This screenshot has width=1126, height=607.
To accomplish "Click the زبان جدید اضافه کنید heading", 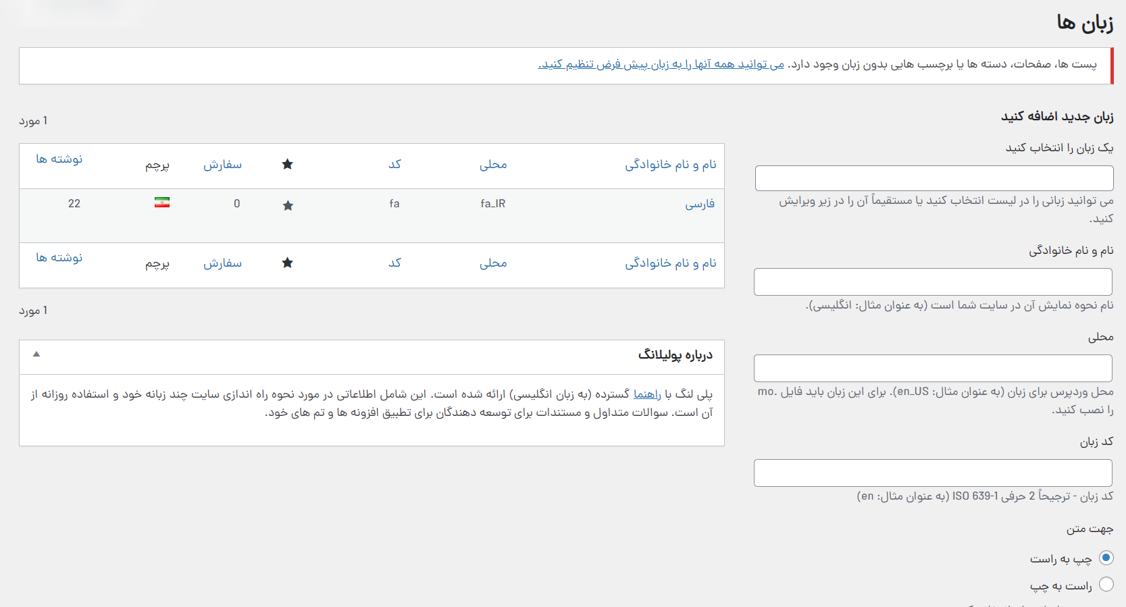I will pos(1057,116).
